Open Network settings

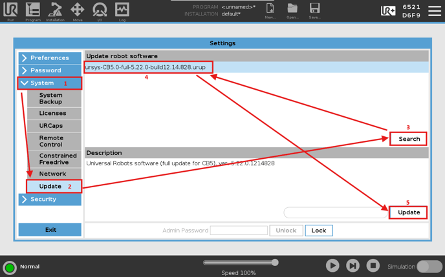click(x=54, y=174)
